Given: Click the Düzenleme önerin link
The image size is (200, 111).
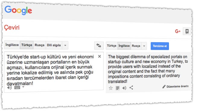Looking at the screenshot, I should click(x=176, y=87).
